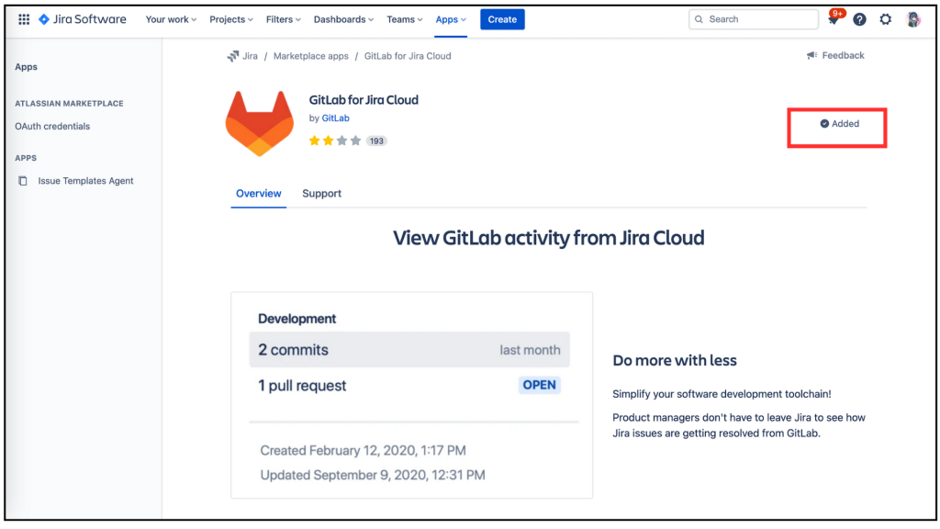The height and width of the screenshot is (529, 940).
Task: Open the help question mark icon
Action: click(859, 20)
